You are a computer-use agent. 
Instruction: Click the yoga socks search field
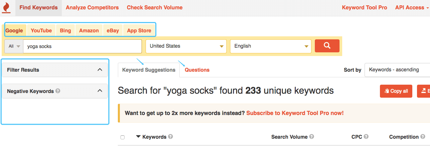pyautogui.click(x=82, y=46)
